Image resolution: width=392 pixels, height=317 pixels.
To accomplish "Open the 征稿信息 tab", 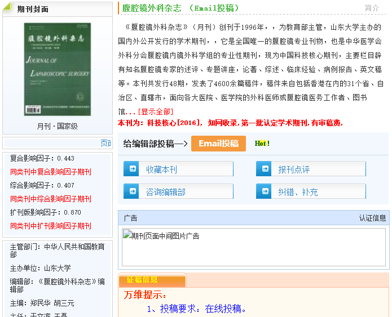I will [142, 279].
